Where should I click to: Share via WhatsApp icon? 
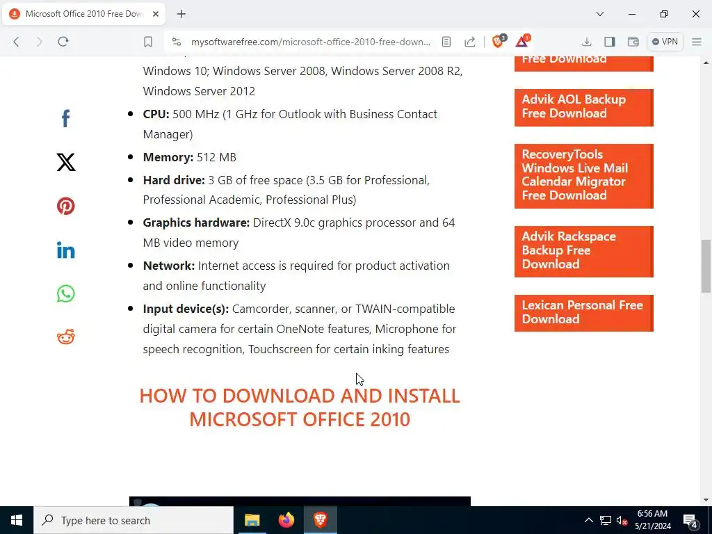coord(66,294)
